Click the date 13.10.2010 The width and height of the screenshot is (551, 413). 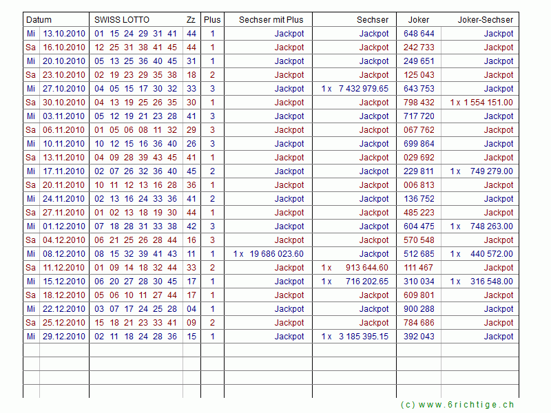coord(64,34)
